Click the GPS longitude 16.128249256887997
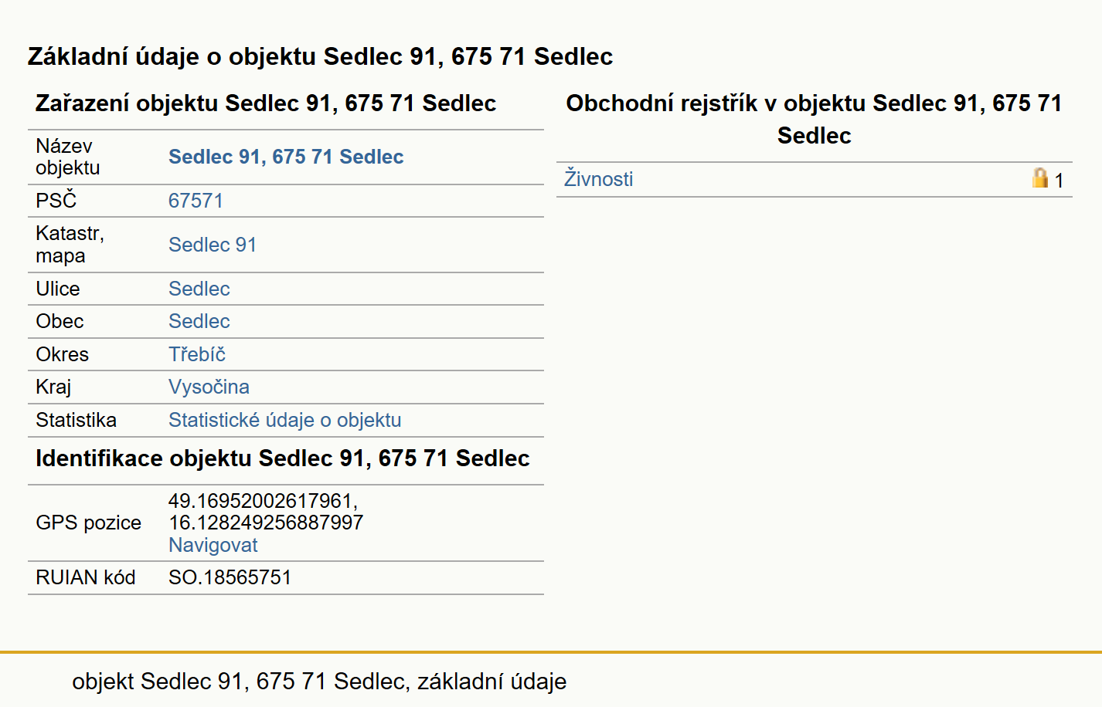1102x707 pixels. tap(266, 523)
